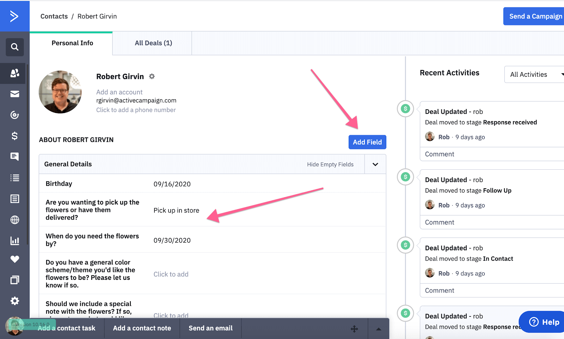Click the Rob link in the In Contact activity
564x339 pixels.
(x=444, y=274)
